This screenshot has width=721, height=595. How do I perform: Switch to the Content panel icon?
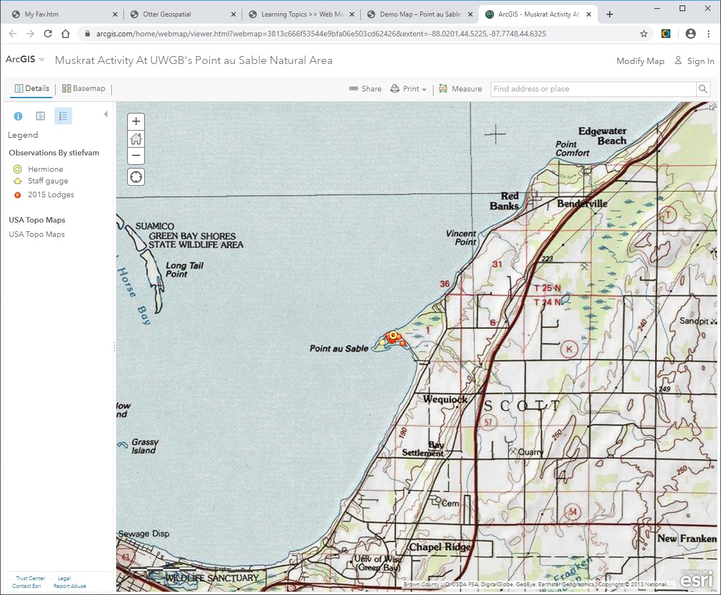click(x=40, y=116)
